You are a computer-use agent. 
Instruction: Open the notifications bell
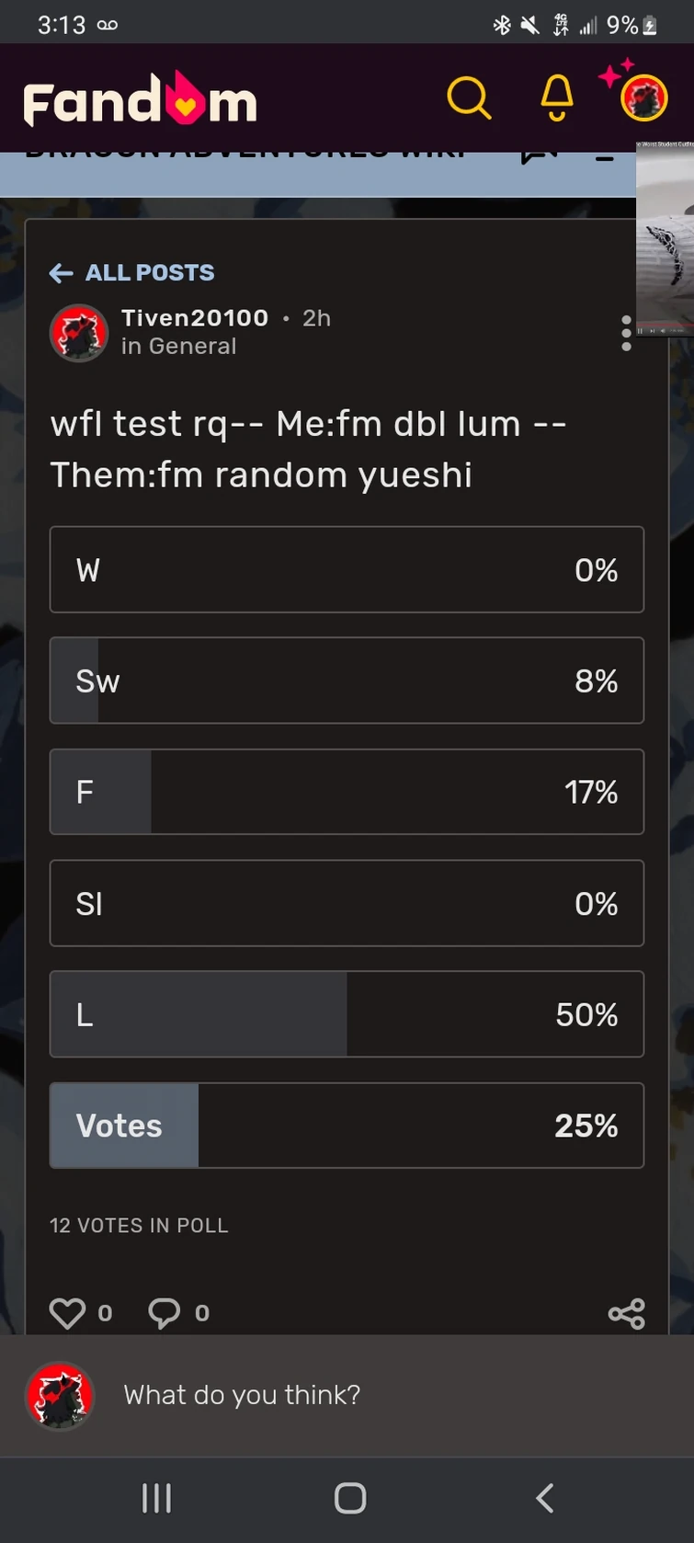click(x=555, y=98)
